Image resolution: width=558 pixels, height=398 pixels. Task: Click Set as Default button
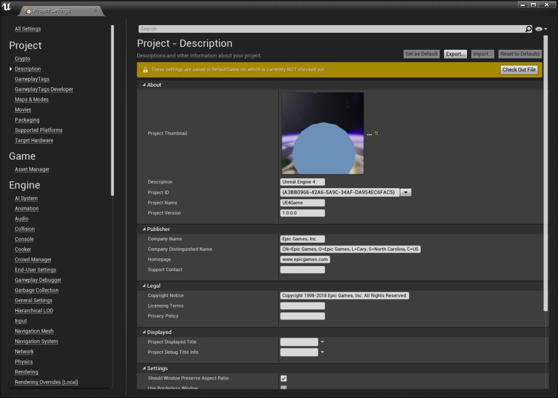tap(422, 54)
